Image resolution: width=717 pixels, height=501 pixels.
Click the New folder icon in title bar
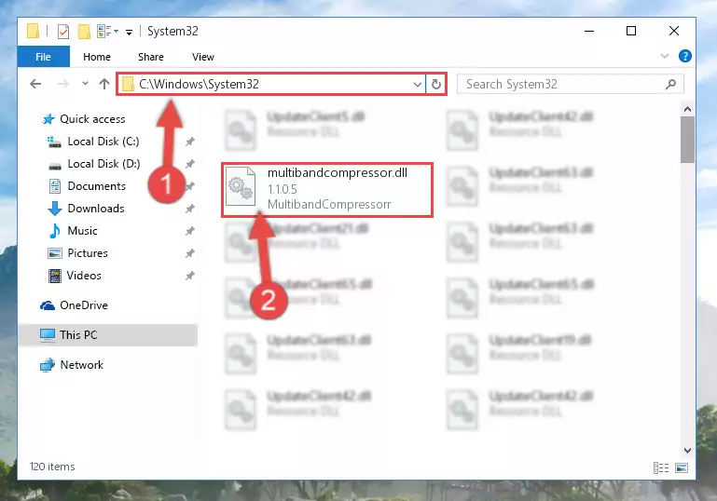[x=84, y=32]
